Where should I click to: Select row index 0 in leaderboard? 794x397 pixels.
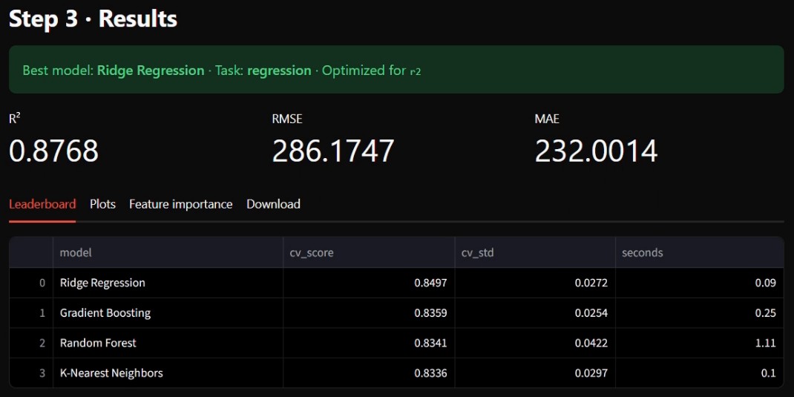[x=31, y=283]
